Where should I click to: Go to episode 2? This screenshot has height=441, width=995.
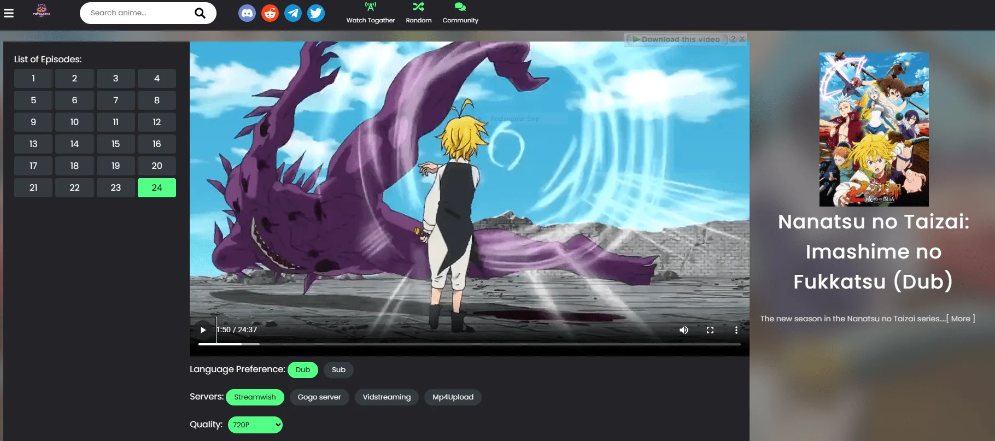(74, 79)
